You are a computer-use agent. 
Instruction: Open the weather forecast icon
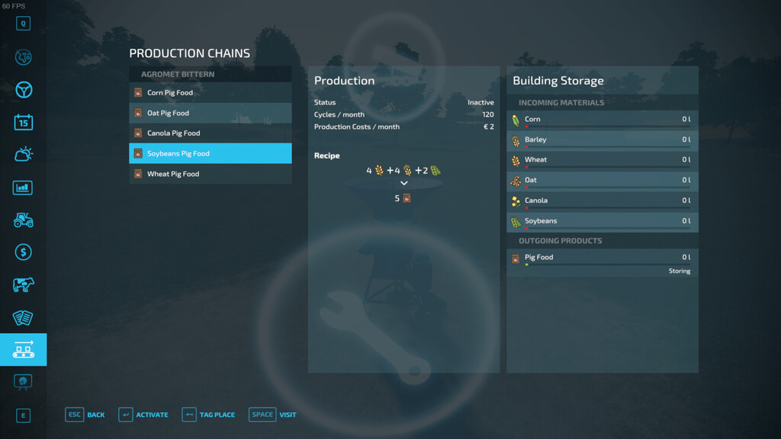pyautogui.click(x=24, y=154)
